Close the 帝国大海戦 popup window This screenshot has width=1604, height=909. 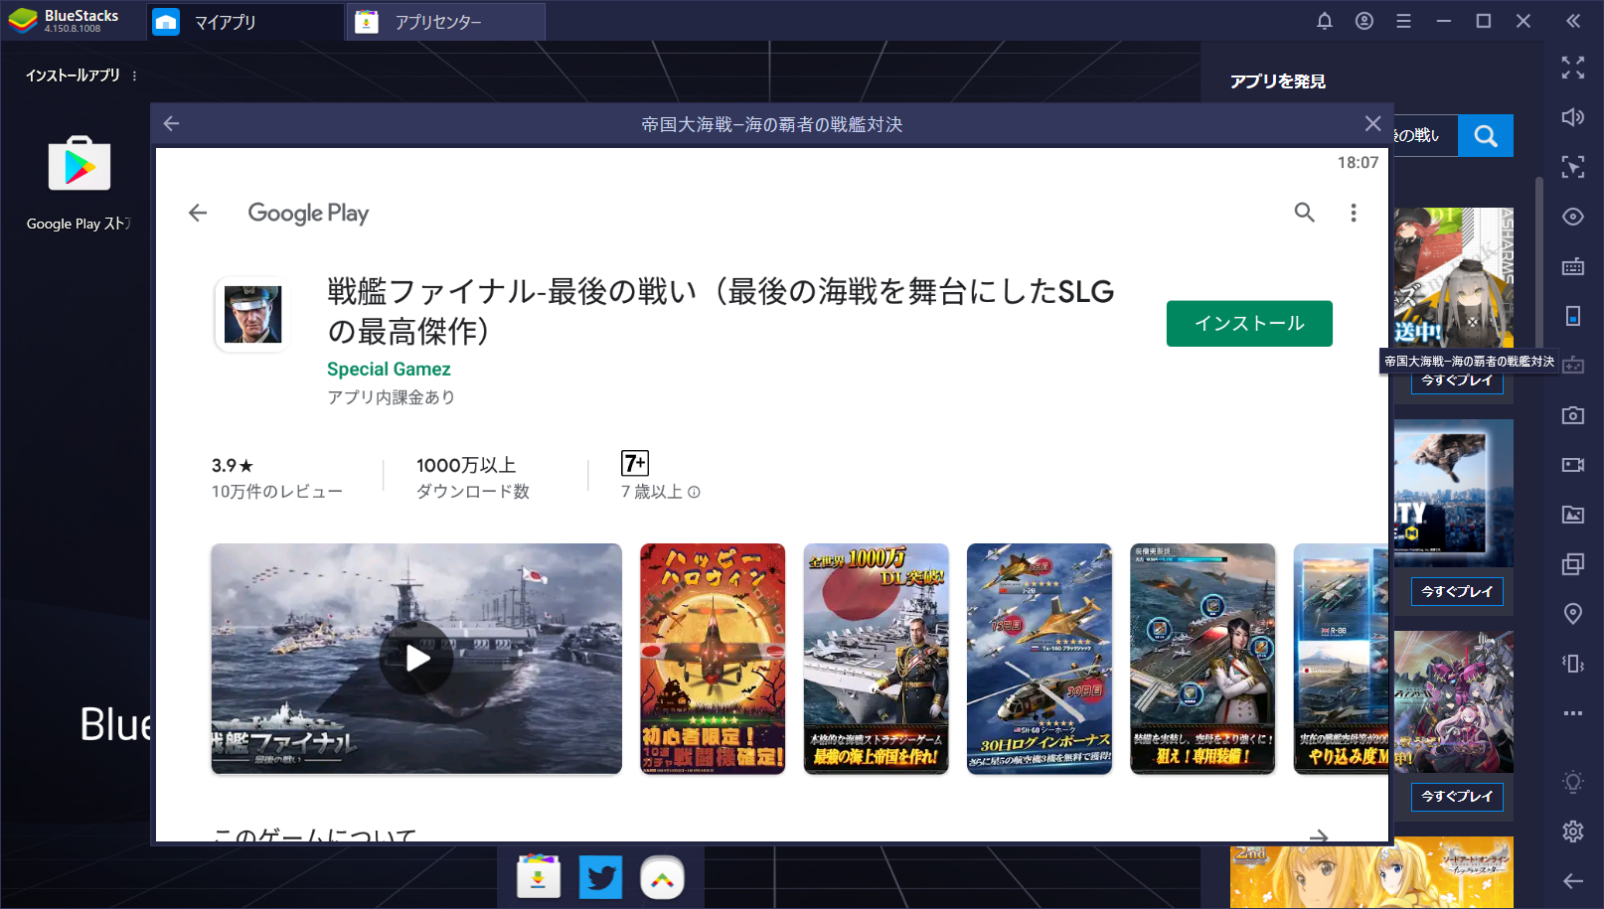coord(1372,123)
